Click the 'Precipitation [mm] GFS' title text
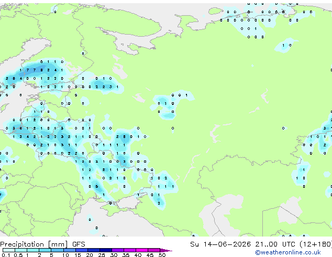Viewport: 332px width, 257px height. pyautogui.click(x=43, y=244)
